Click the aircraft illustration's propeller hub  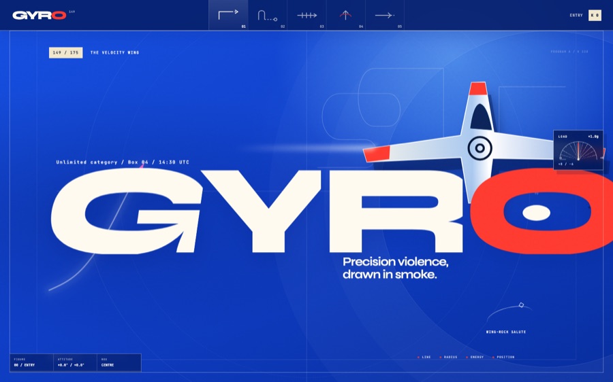(480, 148)
